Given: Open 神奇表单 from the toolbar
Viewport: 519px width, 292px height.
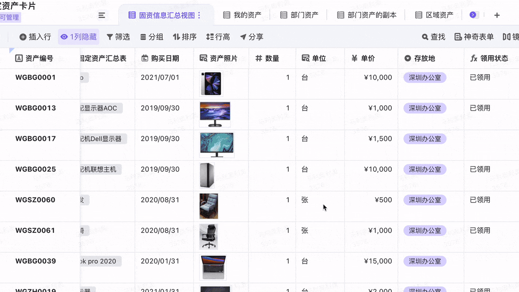Looking at the screenshot, I should pyautogui.click(x=474, y=36).
